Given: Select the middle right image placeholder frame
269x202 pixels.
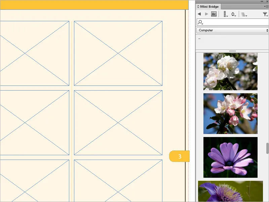Looking at the screenshot, I should point(118,123).
